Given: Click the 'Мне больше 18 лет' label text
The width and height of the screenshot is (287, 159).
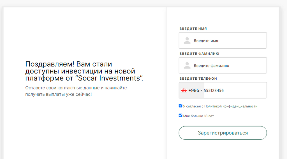Looking at the screenshot, I should point(198,116).
